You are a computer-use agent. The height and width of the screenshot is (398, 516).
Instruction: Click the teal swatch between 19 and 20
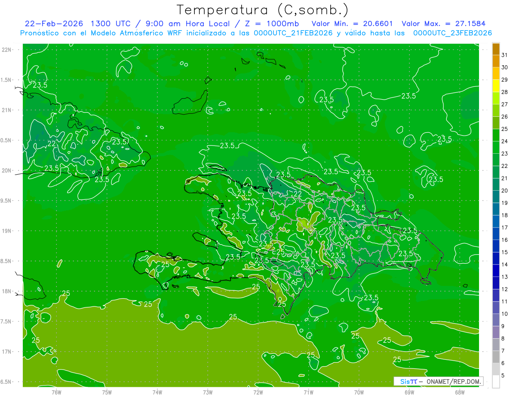[x=496, y=197]
